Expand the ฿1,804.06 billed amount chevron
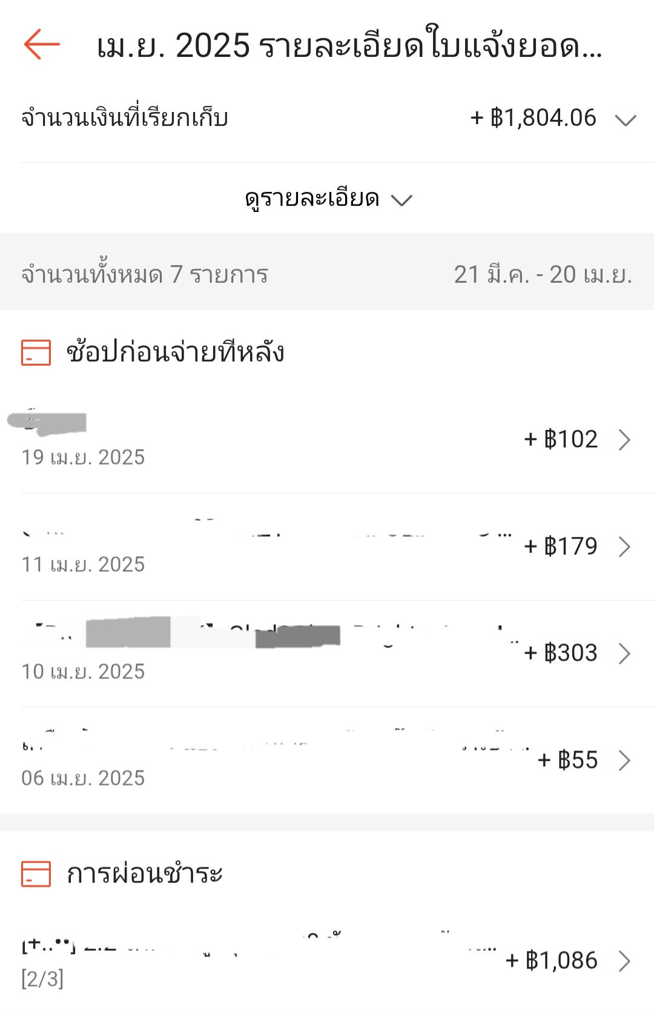654x1009 pixels. pyautogui.click(x=626, y=120)
